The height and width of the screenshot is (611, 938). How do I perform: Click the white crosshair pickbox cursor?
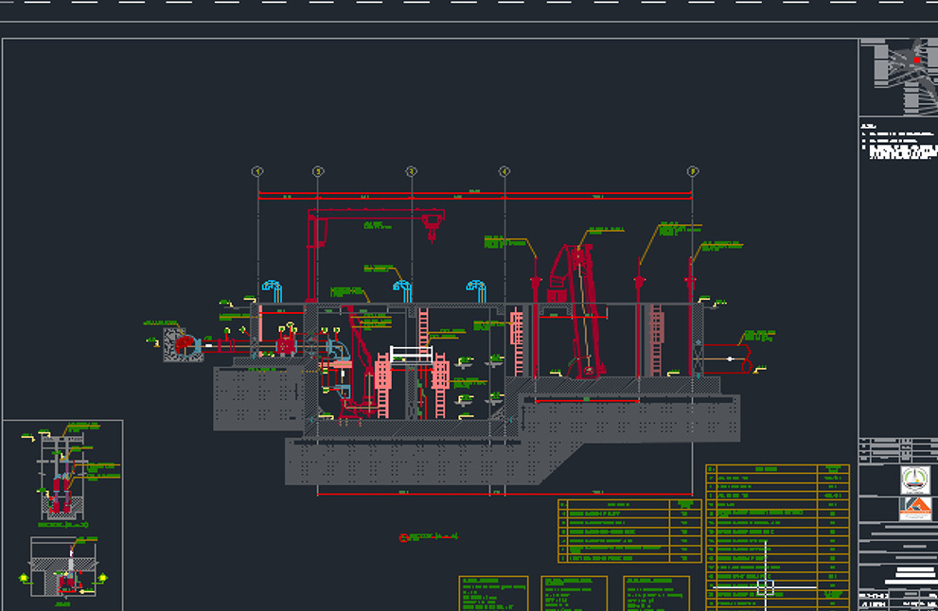click(765, 588)
